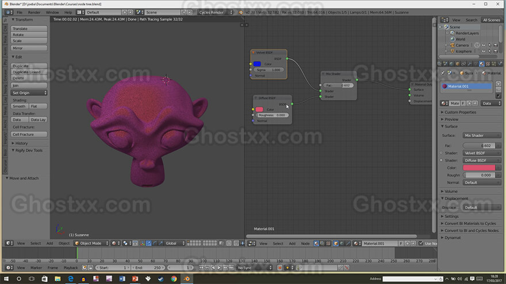
Task: Toggle the Use Nodes checkbox
Action: 421,243
